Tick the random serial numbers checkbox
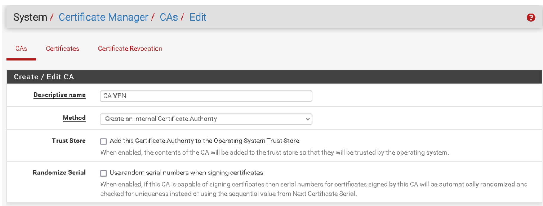The image size is (543, 206). click(x=104, y=173)
